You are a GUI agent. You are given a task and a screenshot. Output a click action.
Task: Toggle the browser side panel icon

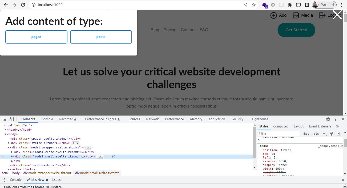click(307, 5)
